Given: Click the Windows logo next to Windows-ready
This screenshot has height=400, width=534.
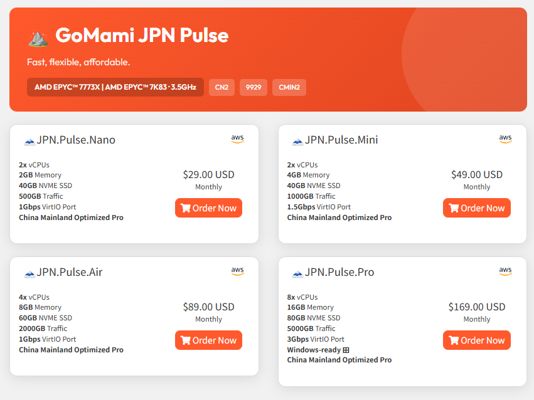Looking at the screenshot, I should (346, 350).
